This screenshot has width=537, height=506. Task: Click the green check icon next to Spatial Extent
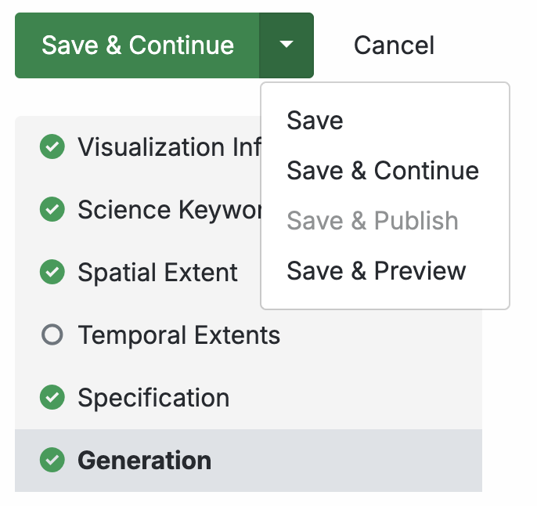[x=52, y=273]
